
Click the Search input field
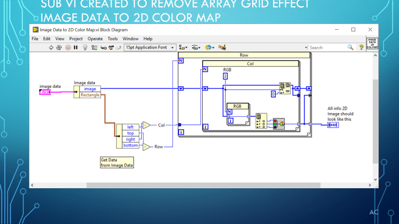pyautogui.click(x=327, y=47)
